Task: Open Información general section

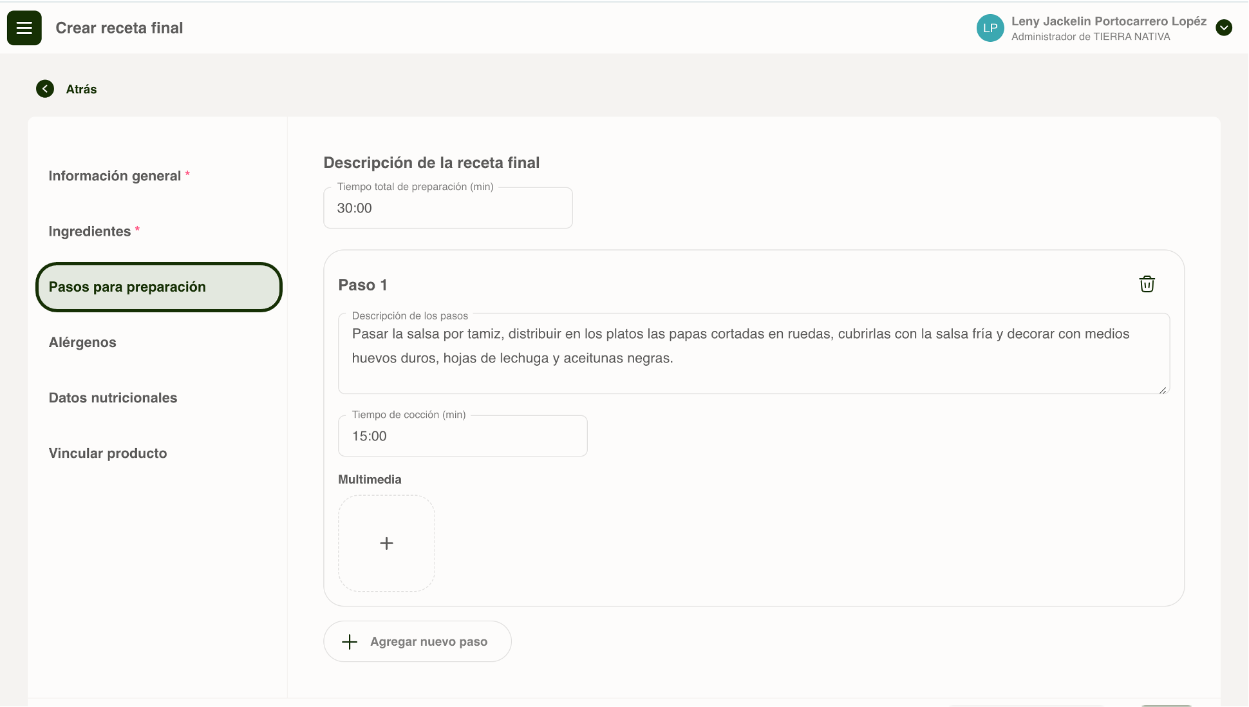Action: (115, 176)
